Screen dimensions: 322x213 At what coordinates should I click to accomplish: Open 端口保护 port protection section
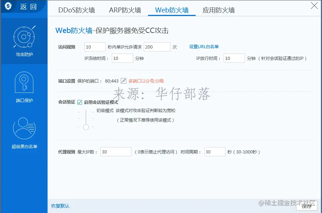point(24,87)
